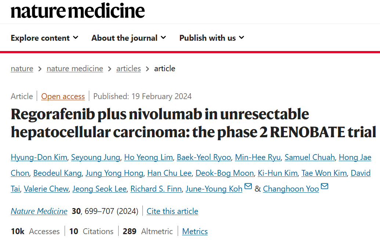The image size is (380, 240).
Task: Open the About the journal dropdown
Action: coord(129,38)
